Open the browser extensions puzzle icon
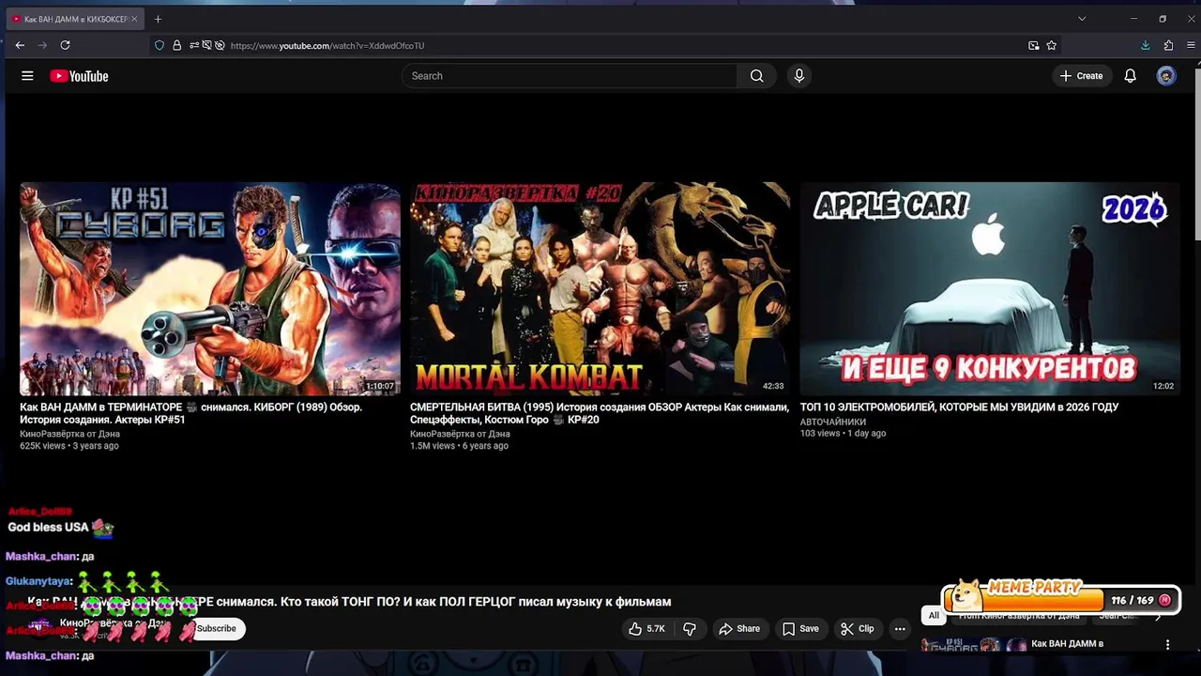This screenshot has width=1201, height=676. tap(1168, 45)
